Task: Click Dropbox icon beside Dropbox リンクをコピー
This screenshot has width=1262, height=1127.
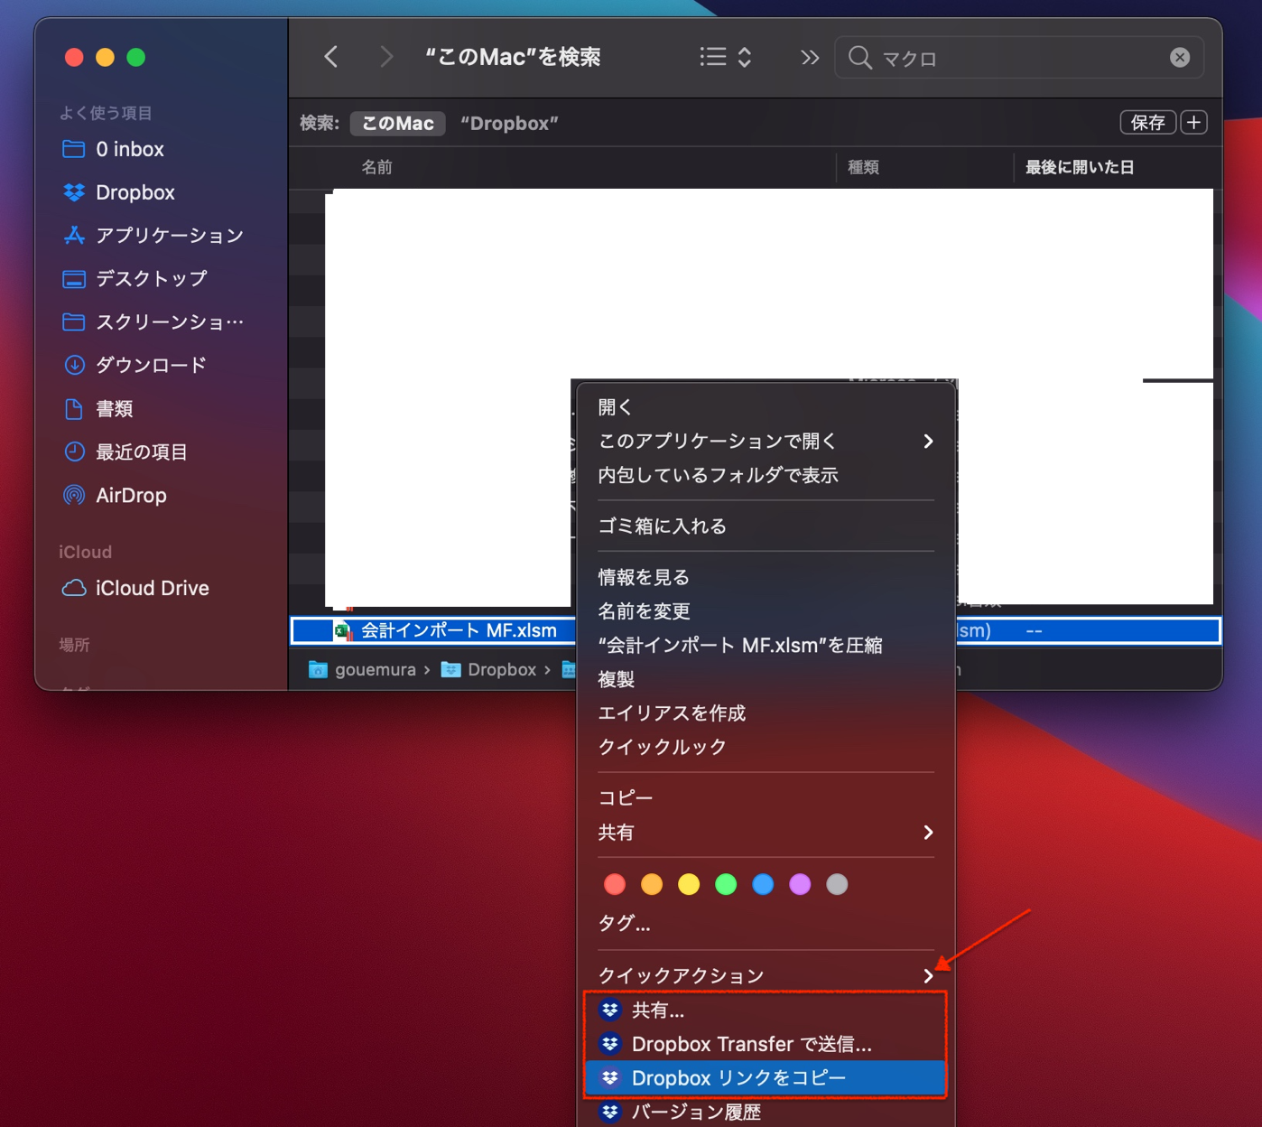Action: click(610, 1077)
